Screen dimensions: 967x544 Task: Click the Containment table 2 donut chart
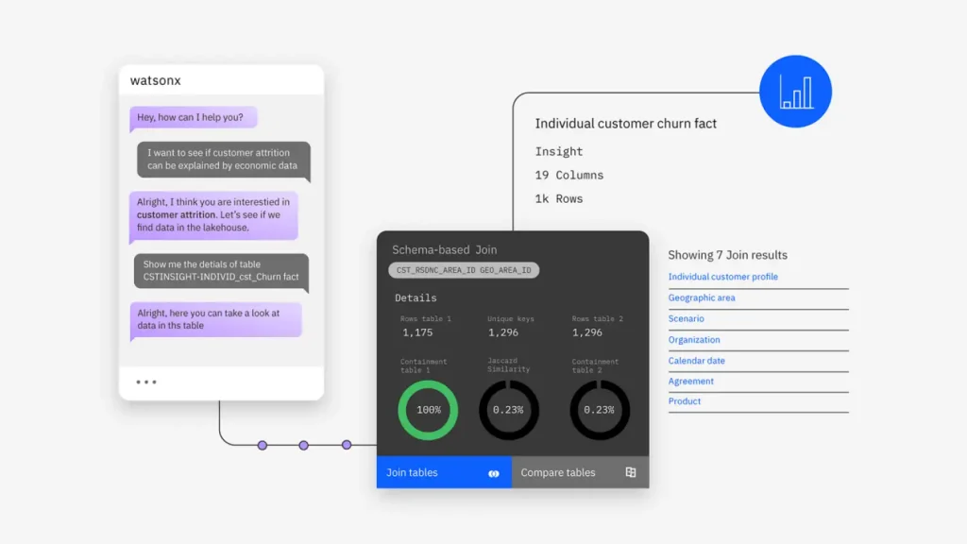[x=600, y=410]
